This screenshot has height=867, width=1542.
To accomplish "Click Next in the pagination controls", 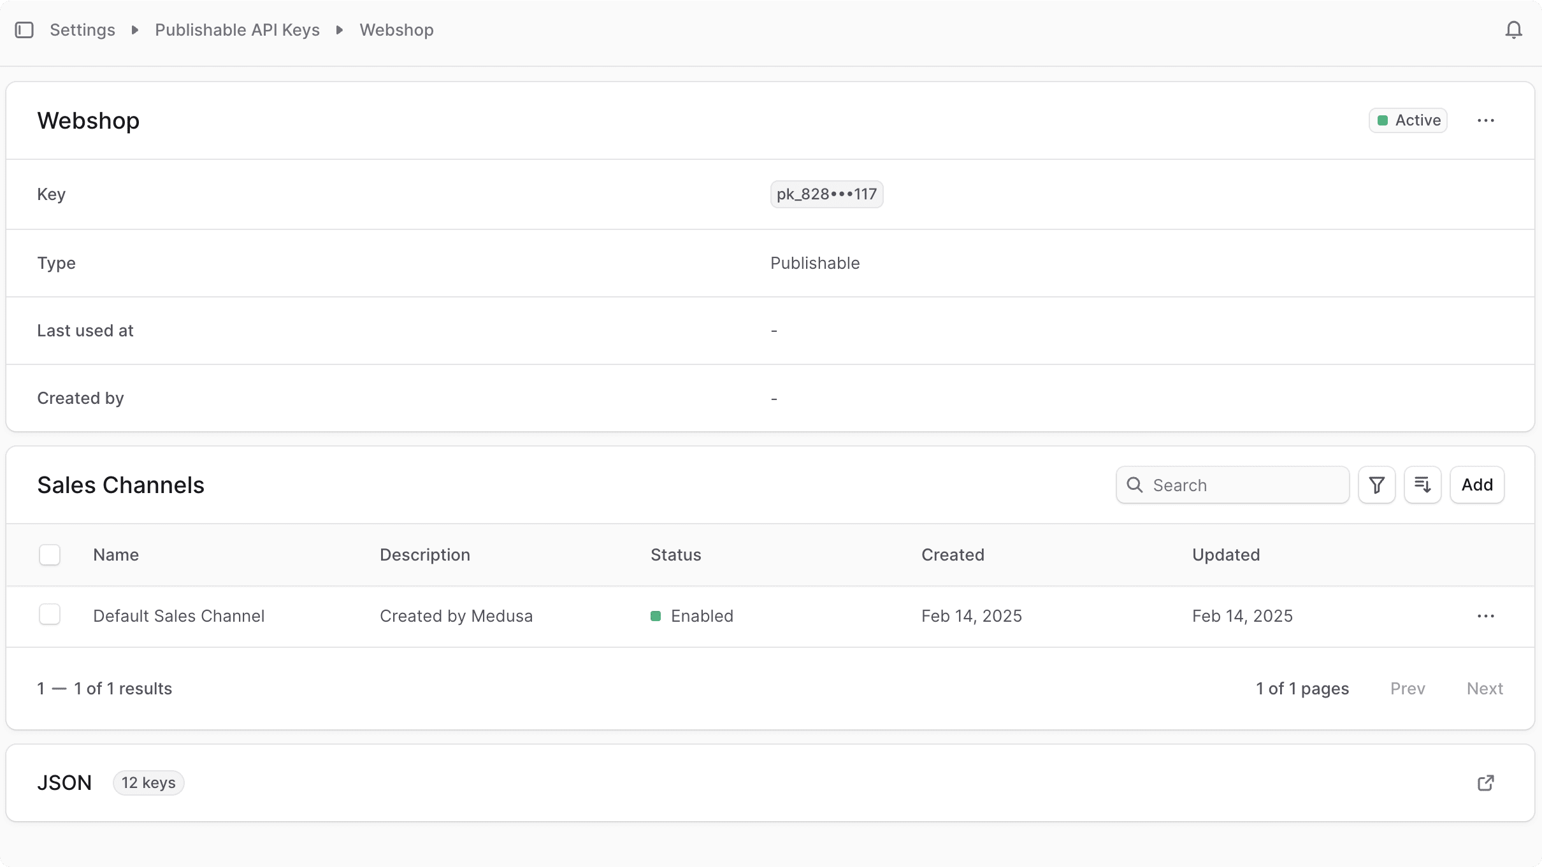I will click(x=1485, y=689).
